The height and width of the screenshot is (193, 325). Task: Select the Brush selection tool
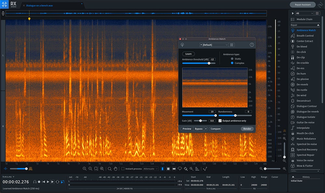186,169
